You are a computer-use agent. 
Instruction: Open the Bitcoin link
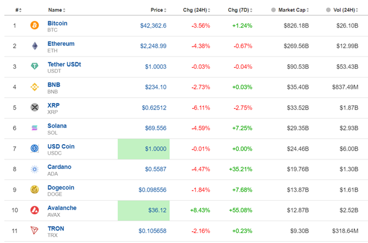tap(57, 23)
